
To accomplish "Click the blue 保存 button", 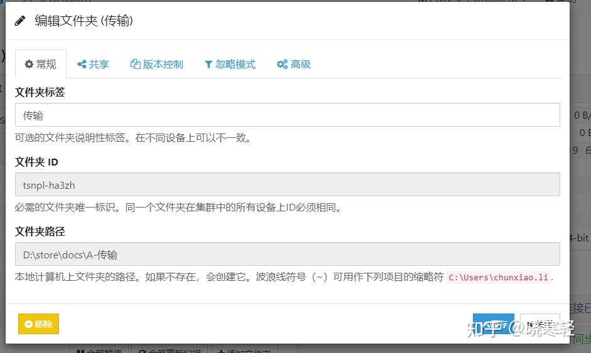I will (x=494, y=324).
